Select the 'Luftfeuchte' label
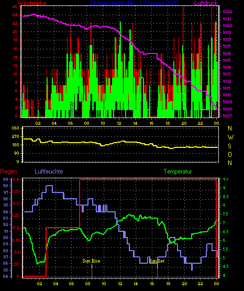Image resolution: width=244 pixels, height=291 pixels. 49,171
